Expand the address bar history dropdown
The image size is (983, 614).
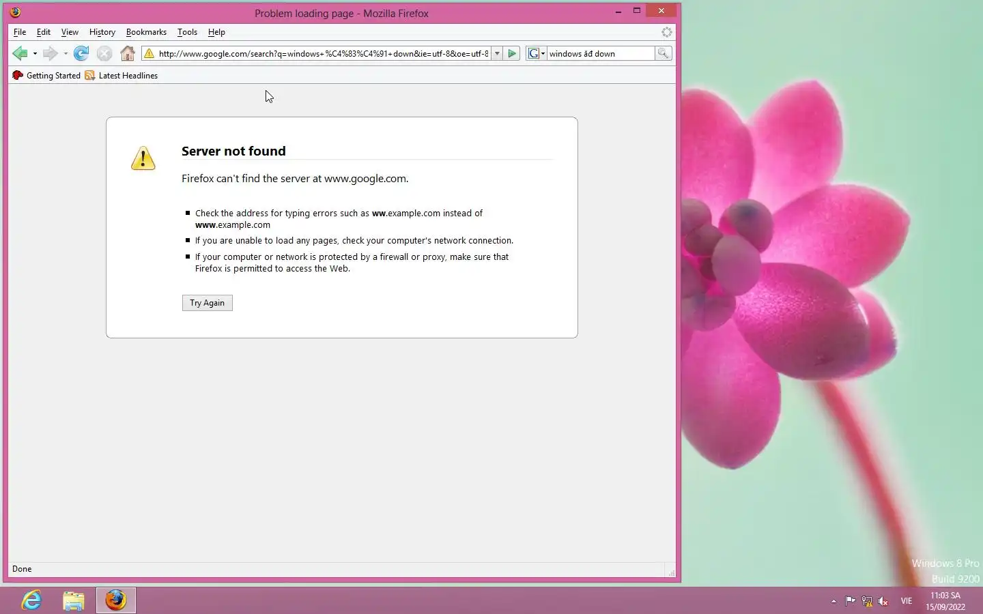[498, 53]
